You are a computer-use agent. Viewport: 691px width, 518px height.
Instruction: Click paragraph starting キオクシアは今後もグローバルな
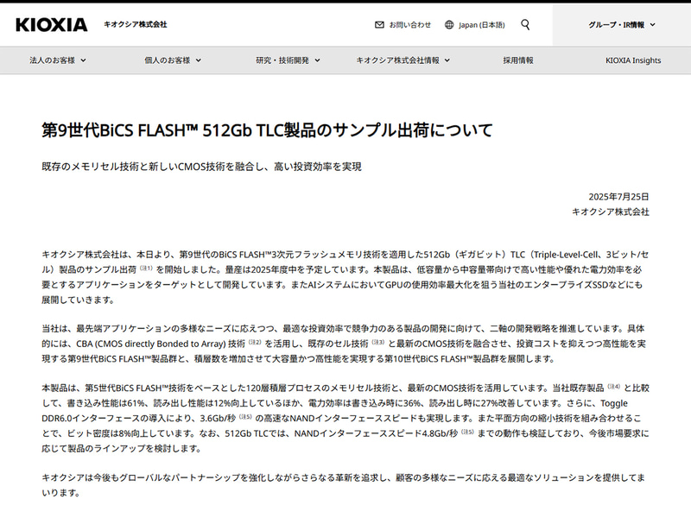pyautogui.click(x=343, y=485)
